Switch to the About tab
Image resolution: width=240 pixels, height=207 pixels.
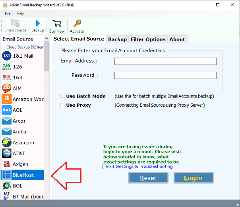177,39
